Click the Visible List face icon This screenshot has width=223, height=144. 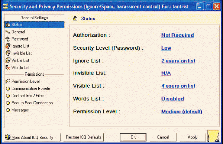[8, 60]
